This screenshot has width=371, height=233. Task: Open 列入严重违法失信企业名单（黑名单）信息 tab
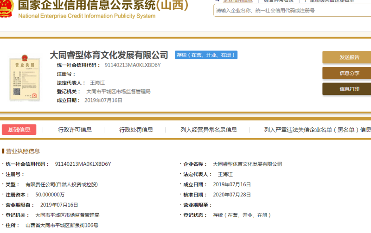coord(318,130)
